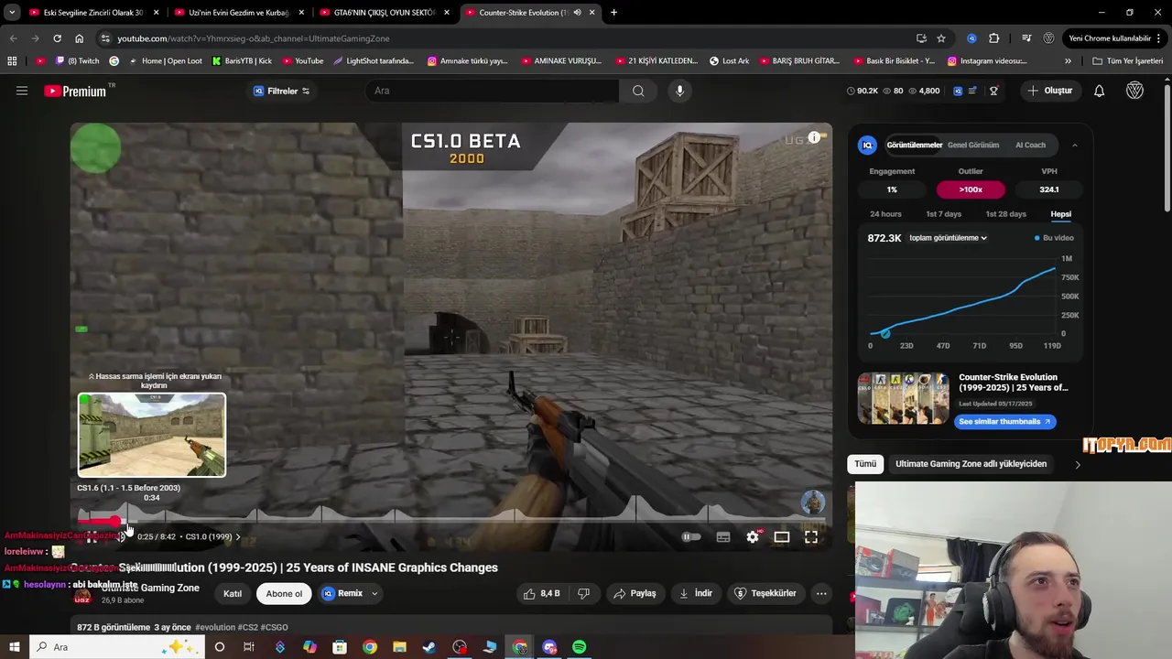Open video info card icon
This screenshot has height=659, width=1172.
pyautogui.click(x=814, y=137)
